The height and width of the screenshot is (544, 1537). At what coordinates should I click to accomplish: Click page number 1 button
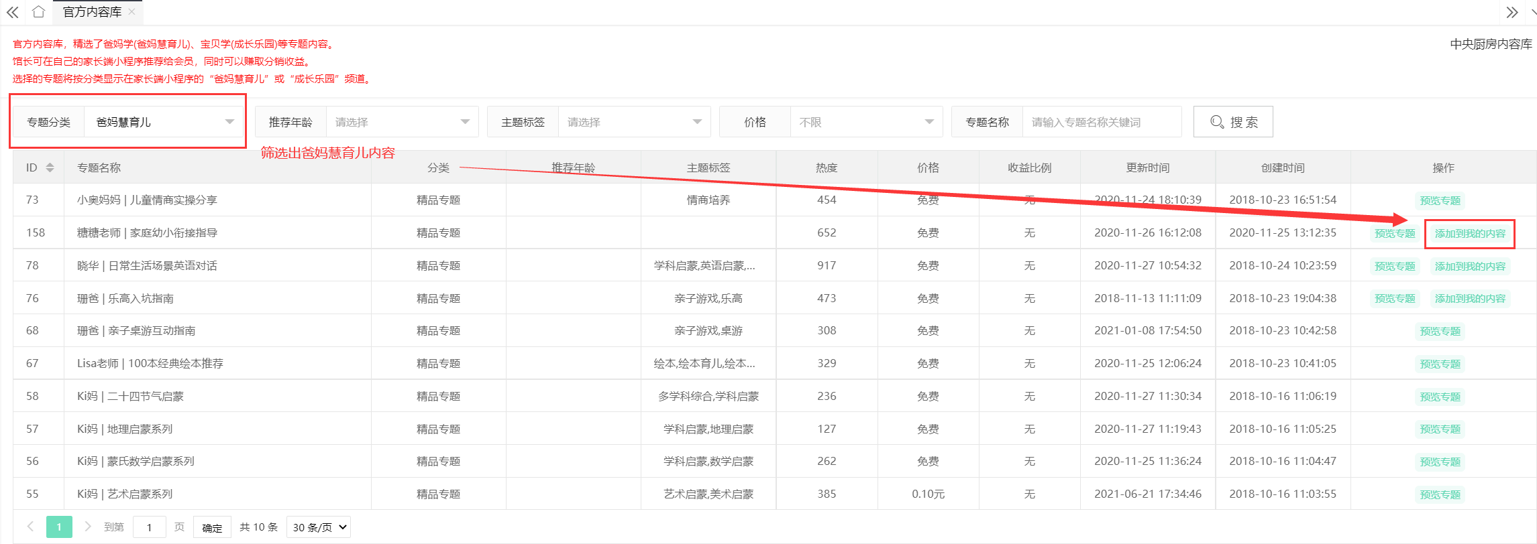[x=59, y=527]
